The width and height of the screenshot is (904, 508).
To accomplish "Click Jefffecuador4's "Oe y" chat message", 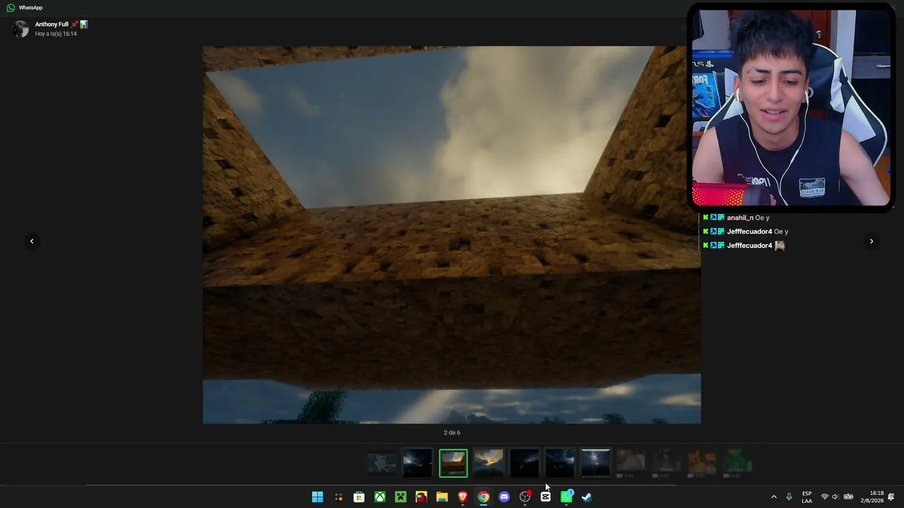I will tap(744, 231).
